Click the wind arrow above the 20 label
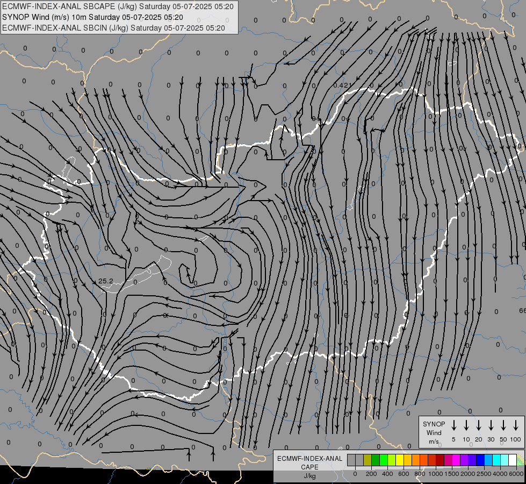Screen dimensions: 526x484 478,425
